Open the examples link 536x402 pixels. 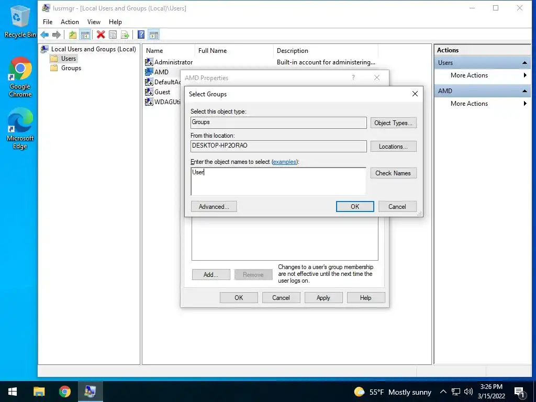(x=284, y=162)
